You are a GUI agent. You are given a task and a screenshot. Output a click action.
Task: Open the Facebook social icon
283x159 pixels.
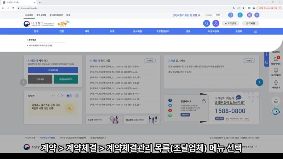170,100
